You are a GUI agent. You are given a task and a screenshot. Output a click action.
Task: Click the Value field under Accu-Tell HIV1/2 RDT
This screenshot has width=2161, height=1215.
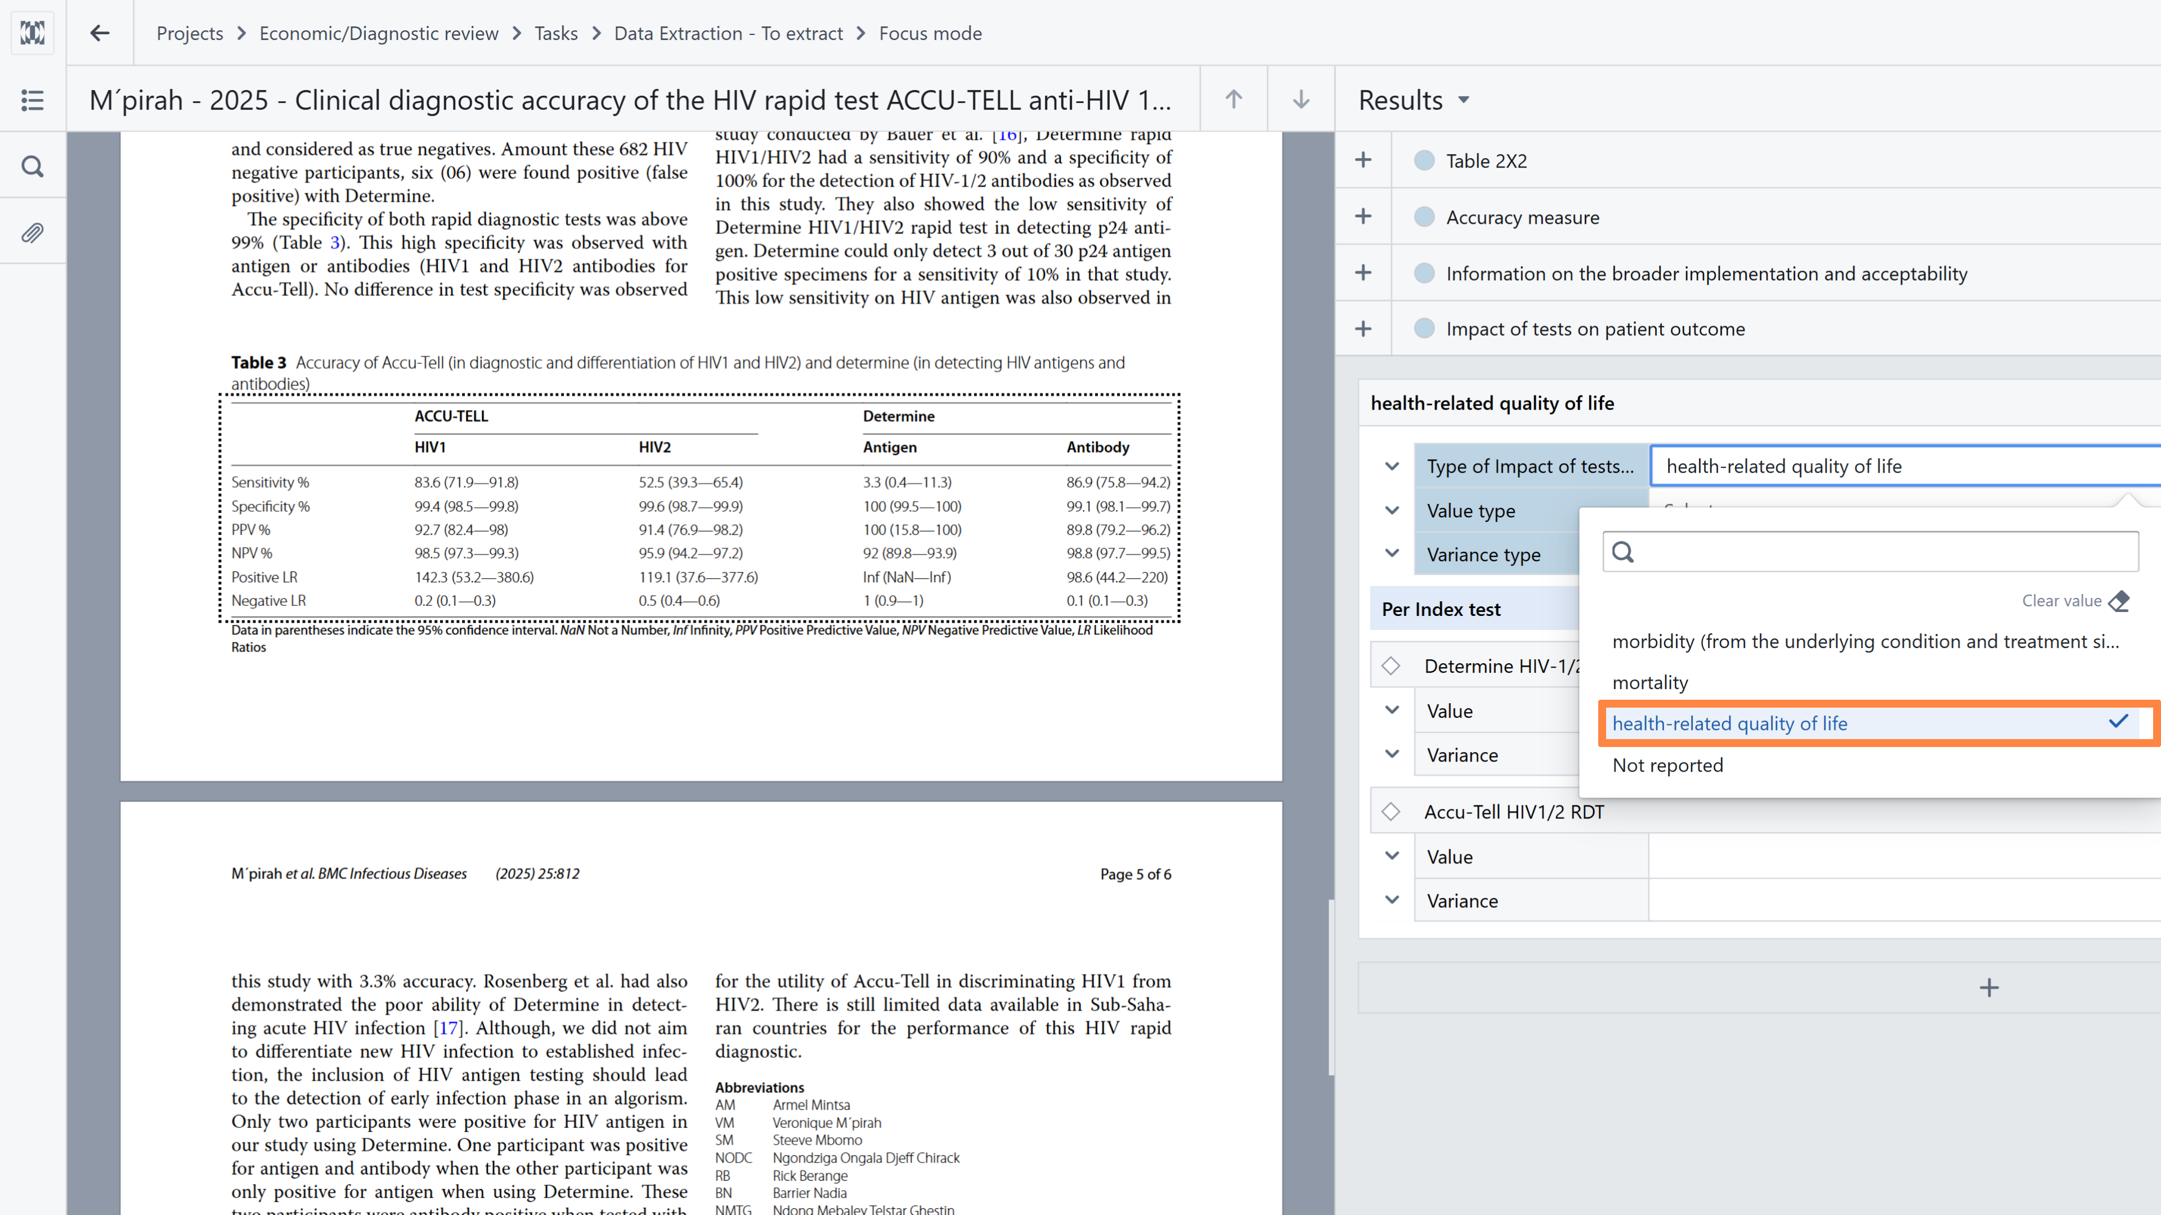tap(1904, 856)
